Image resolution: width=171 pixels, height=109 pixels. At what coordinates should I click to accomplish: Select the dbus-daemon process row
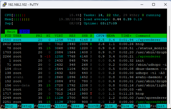click(x=78, y=69)
